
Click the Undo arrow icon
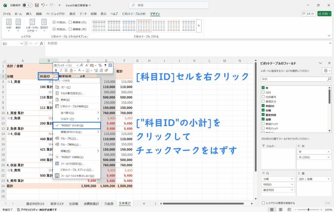click(43, 5)
